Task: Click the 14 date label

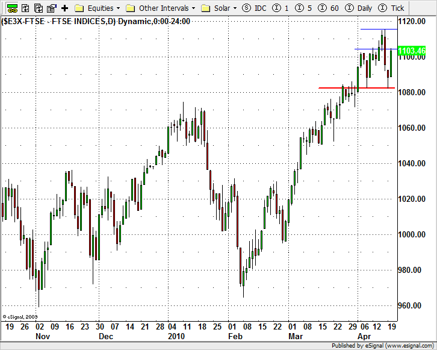Action: tap(130, 327)
